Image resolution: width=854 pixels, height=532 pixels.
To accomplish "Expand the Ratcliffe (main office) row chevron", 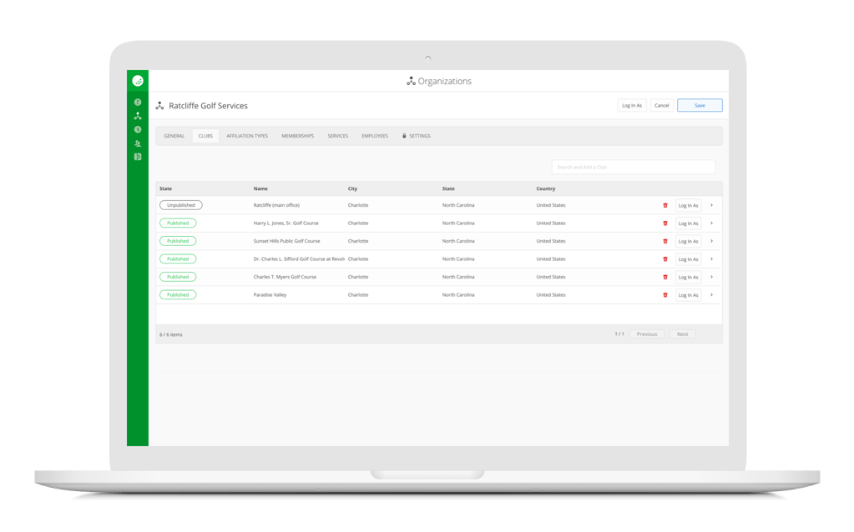I will (711, 205).
